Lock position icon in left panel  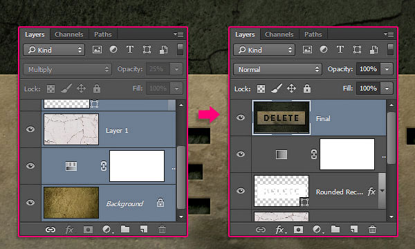pyautogui.click(x=81, y=88)
